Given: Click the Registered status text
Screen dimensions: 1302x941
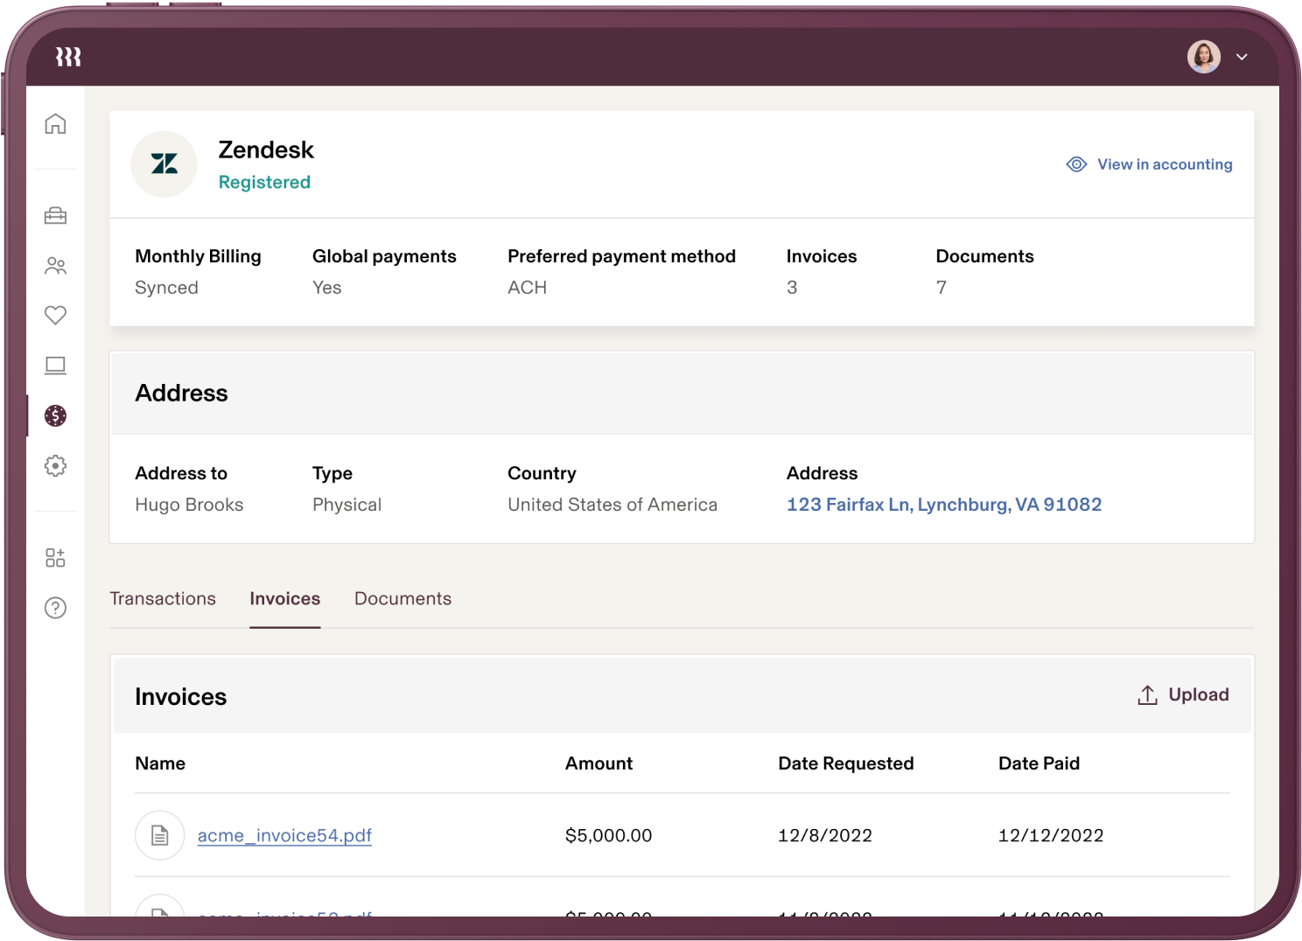Looking at the screenshot, I should 264,182.
